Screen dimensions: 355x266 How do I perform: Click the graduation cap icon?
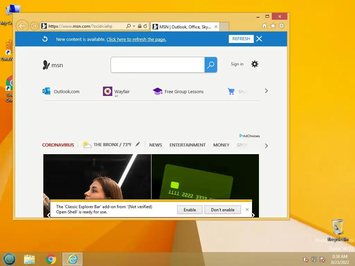158,91
